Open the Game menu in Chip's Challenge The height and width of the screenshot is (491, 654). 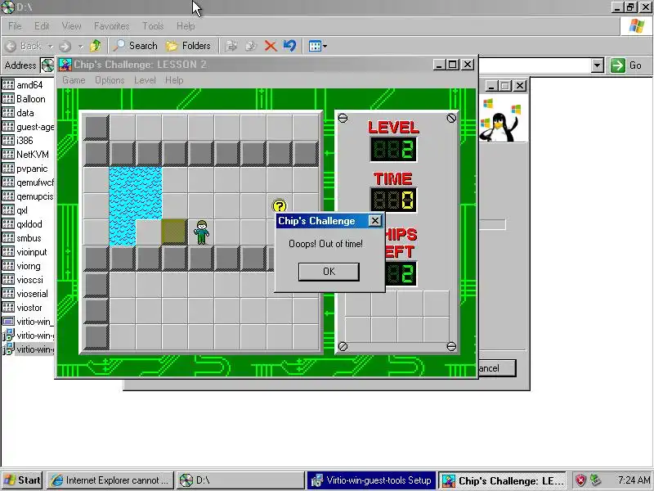[74, 80]
